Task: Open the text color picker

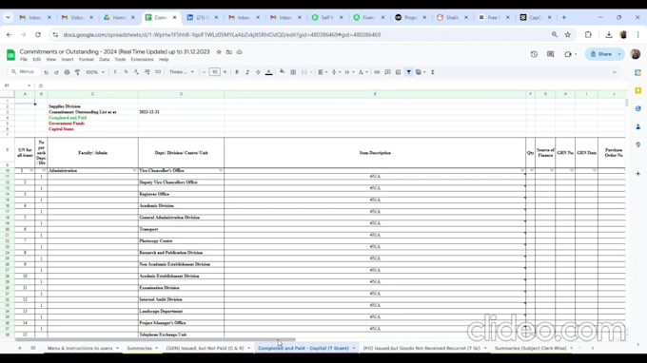Action: (268, 72)
